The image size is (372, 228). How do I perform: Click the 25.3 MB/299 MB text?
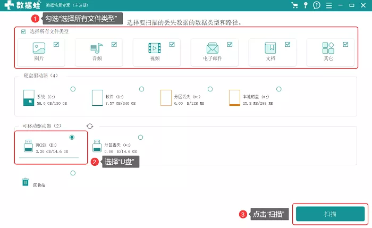tap(258, 104)
